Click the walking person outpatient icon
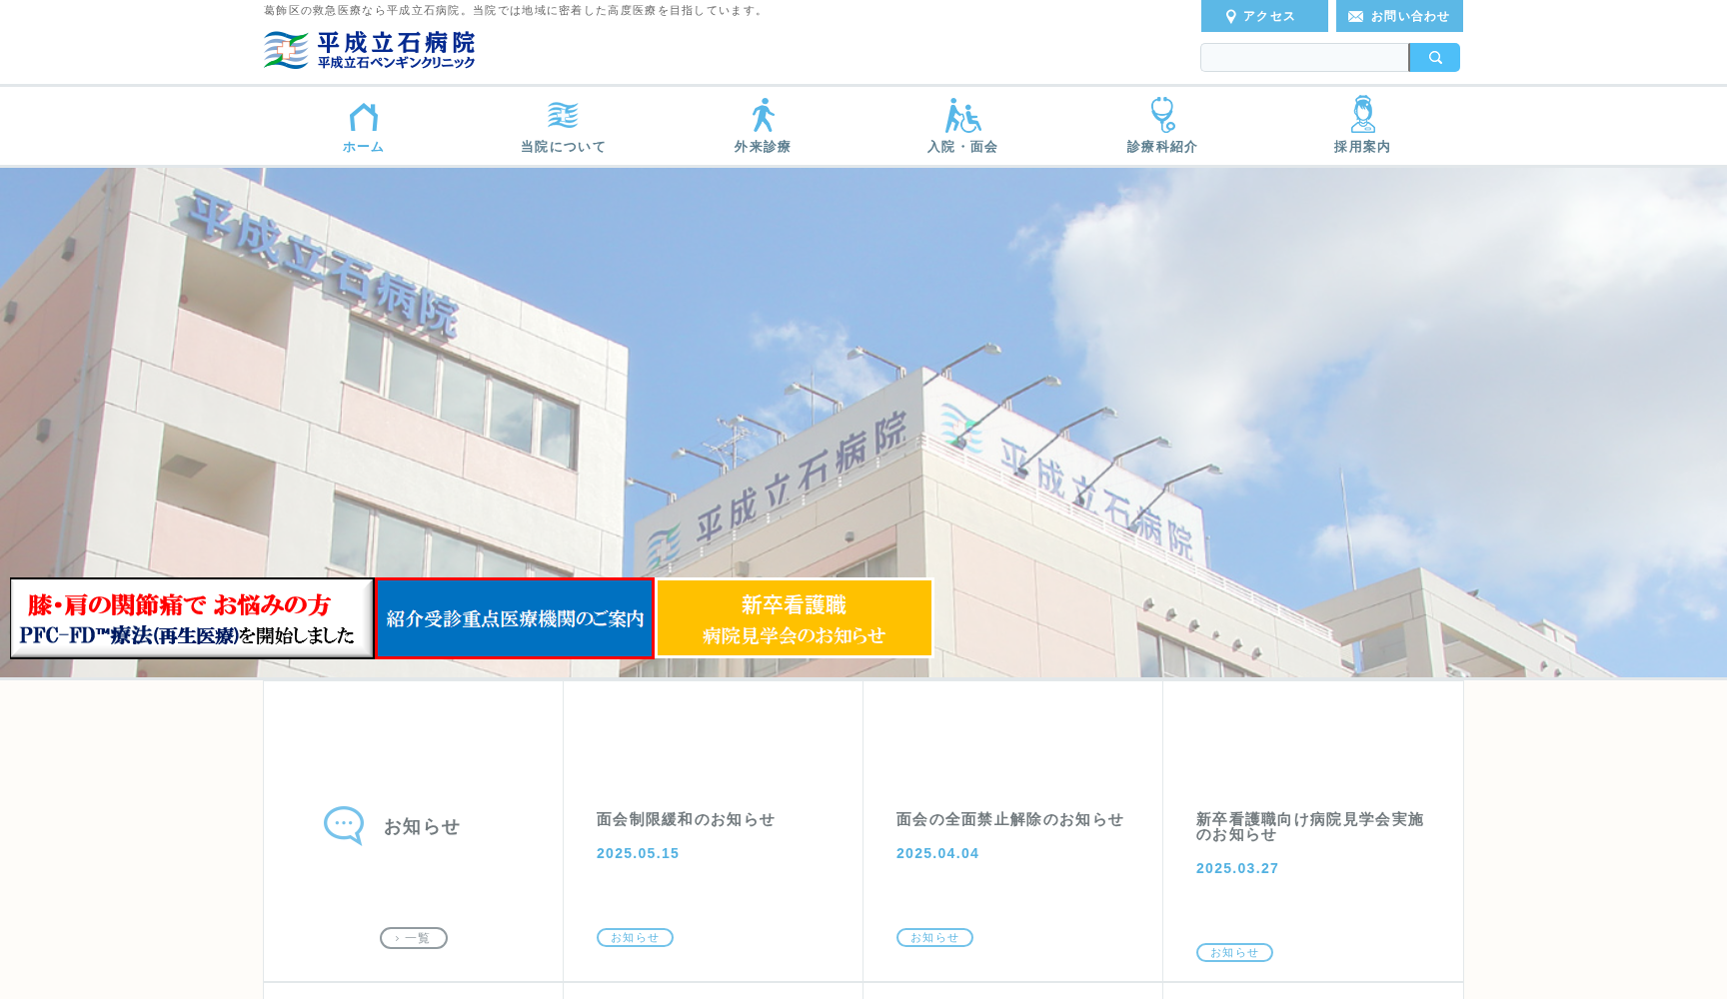This screenshot has width=1727, height=999. (x=763, y=115)
